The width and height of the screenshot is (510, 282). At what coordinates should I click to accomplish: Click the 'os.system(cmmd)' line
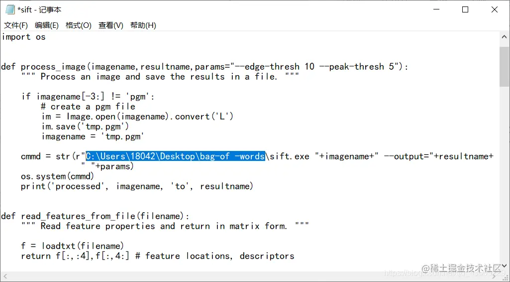[58, 176]
